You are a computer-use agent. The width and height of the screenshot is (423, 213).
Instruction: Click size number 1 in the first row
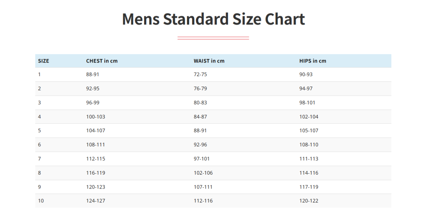click(x=39, y=74)
